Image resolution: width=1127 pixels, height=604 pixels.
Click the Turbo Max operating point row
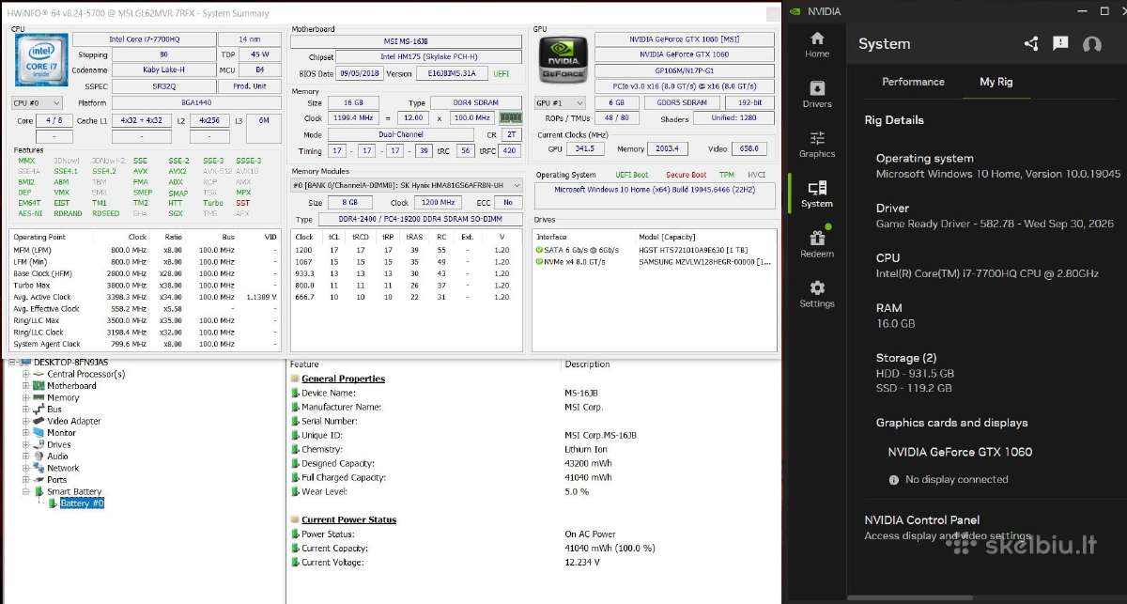[146, 286]
